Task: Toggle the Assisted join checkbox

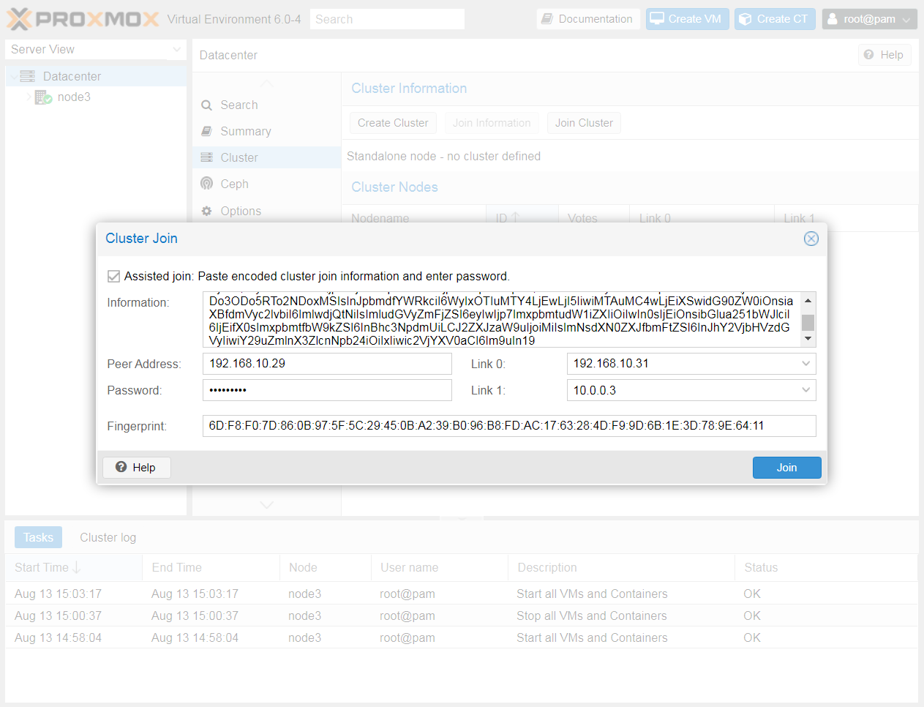Action: click(113, 276)
